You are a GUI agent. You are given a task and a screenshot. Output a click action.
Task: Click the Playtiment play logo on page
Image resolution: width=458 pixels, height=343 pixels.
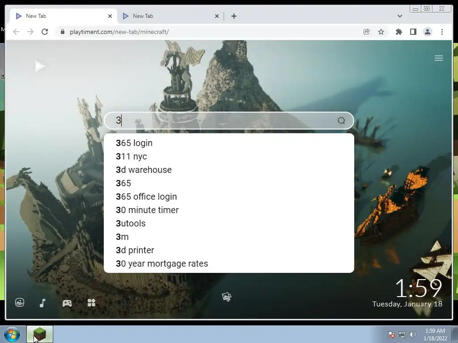pyautogui.click(x=40, y=66)
